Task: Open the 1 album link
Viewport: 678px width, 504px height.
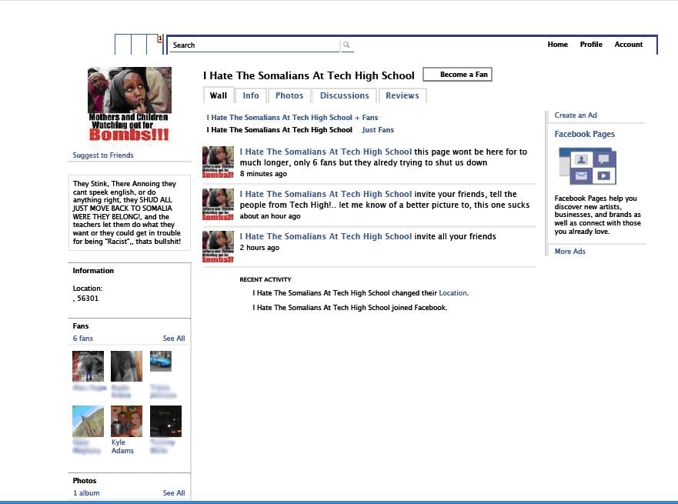Action: click(x=86, y=493)
